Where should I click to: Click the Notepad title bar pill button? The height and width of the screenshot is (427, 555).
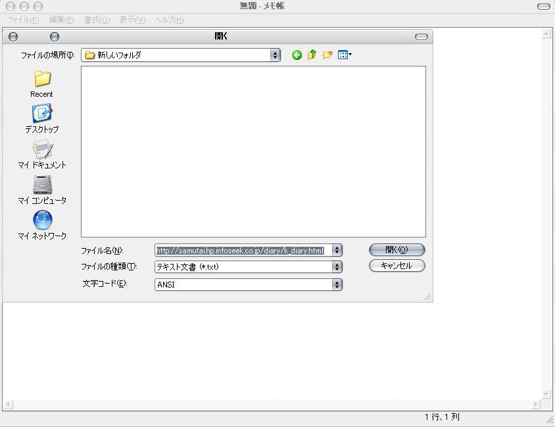coord(544,7)
